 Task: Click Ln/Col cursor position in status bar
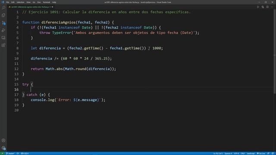coord(218,153)
